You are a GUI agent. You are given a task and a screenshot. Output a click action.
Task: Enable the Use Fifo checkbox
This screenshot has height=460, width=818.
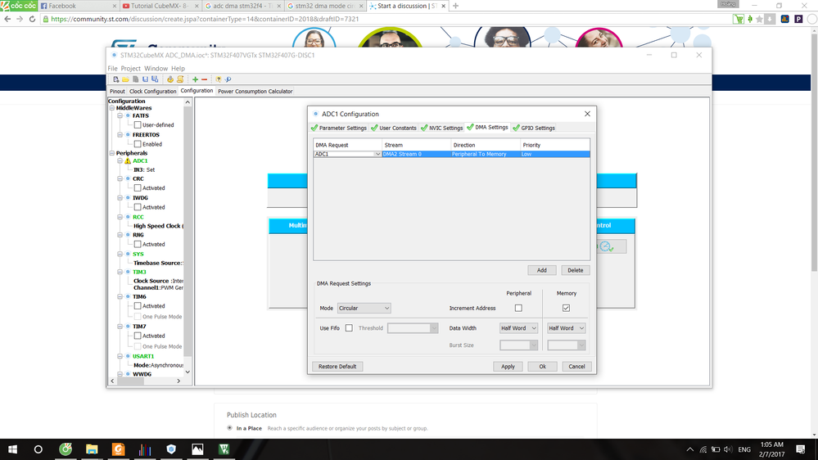(x=349, y=328)
